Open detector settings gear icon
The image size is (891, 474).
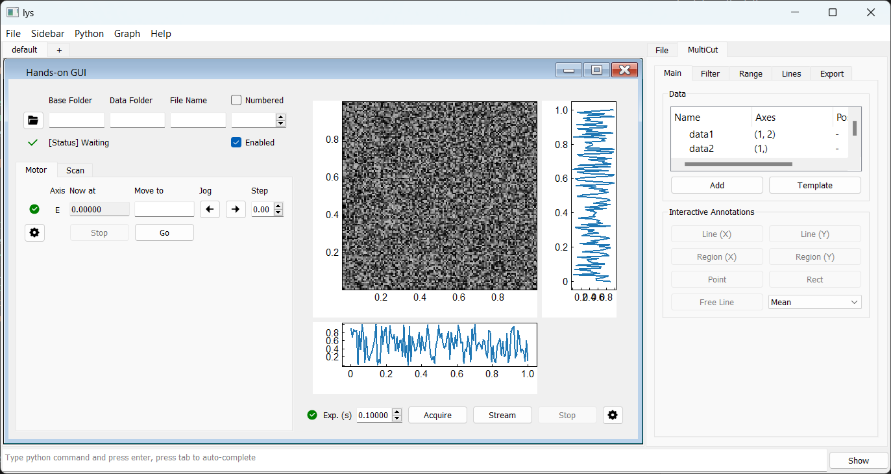tap(612, 415)
